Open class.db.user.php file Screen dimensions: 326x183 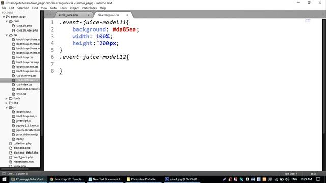click(27, 30)
